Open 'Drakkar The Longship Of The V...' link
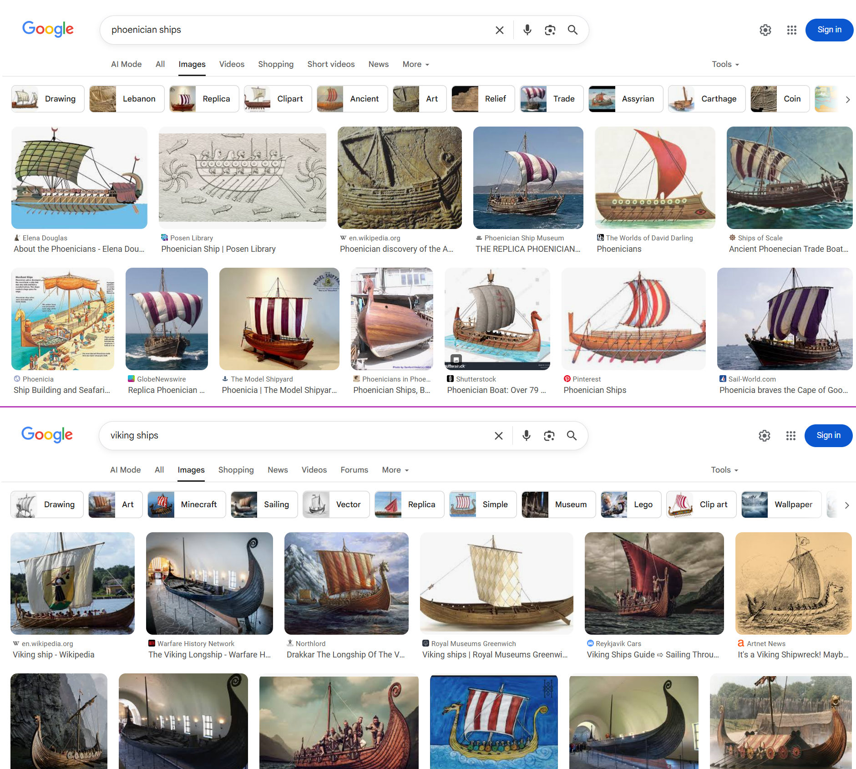Image resolution: width=856 pixels, height=769 pixels. (345, 655)
